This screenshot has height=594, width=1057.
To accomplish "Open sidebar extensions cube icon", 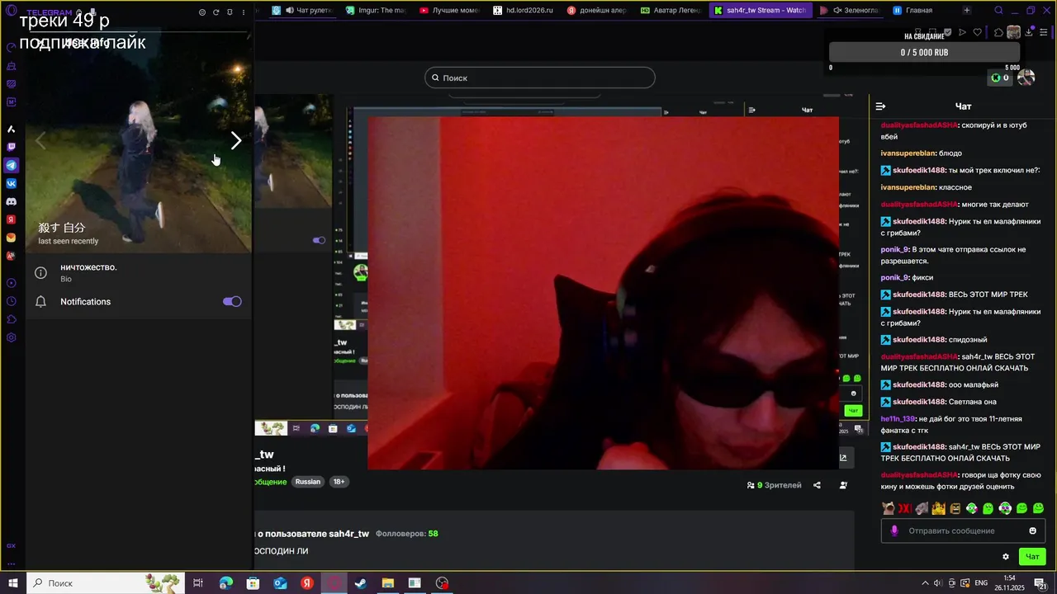I will pyautogui.click(x=11, y=319).
